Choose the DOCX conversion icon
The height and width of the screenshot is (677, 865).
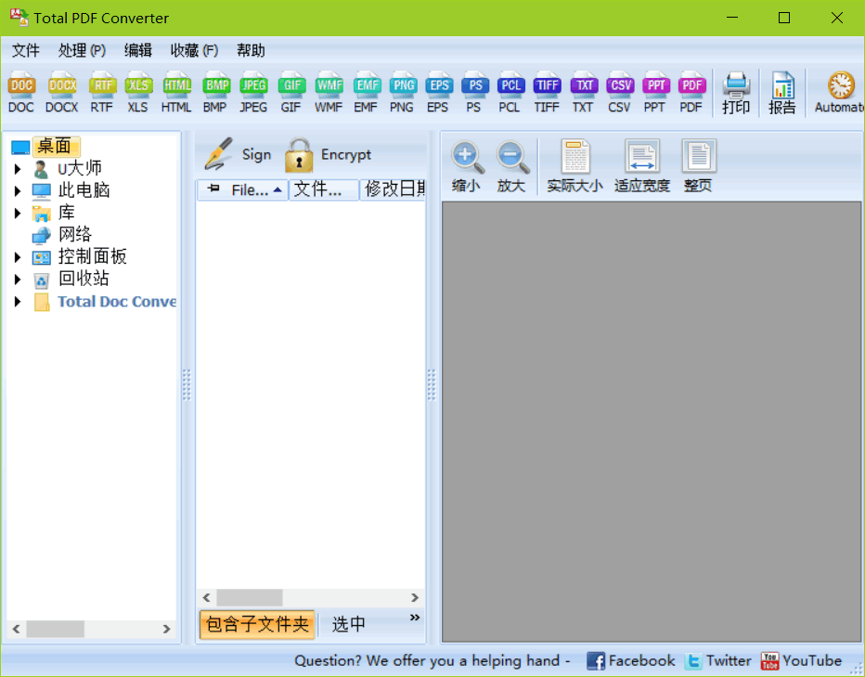point(62,92)
